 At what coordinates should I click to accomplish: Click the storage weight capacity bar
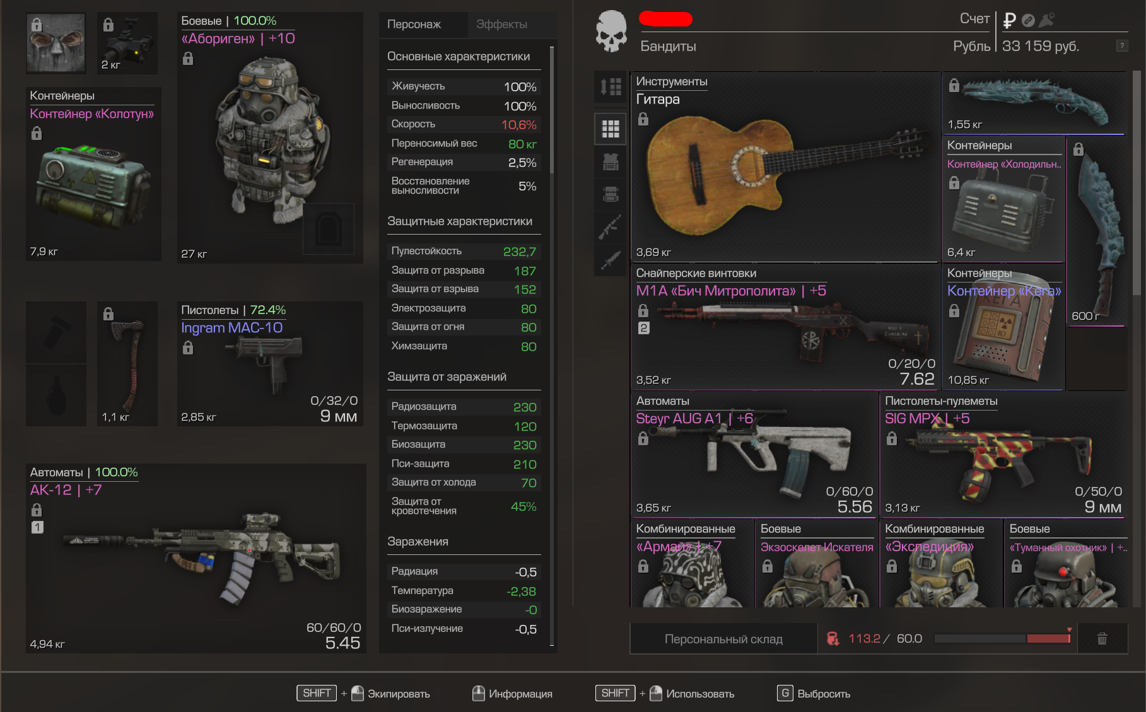tap(1002, 639)
